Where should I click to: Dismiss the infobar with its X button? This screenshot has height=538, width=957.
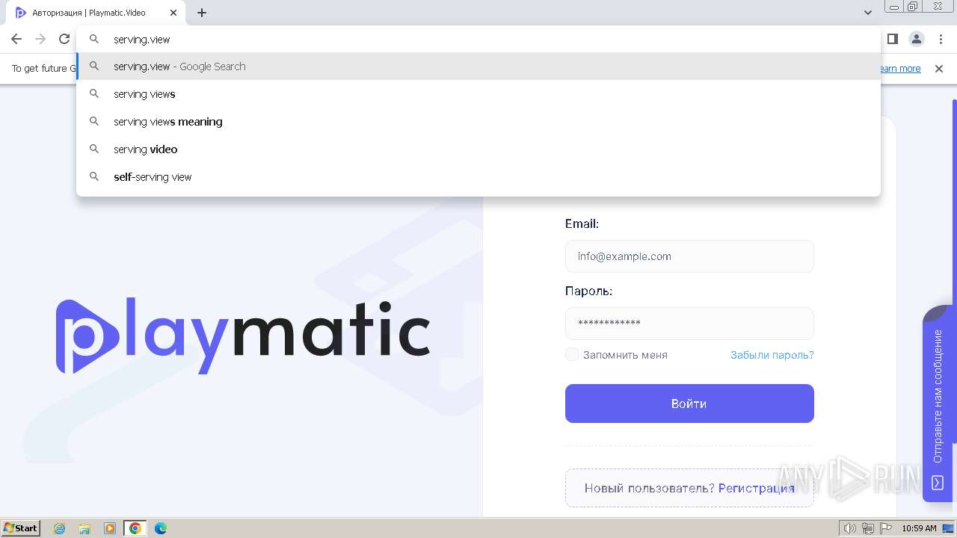939,69
